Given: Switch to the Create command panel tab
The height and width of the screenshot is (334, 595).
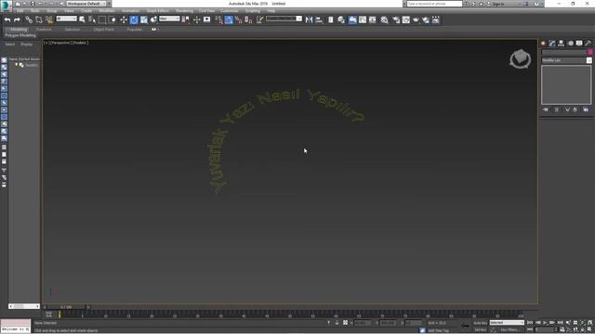Looking at the screenshot, I should click(543, 44).
